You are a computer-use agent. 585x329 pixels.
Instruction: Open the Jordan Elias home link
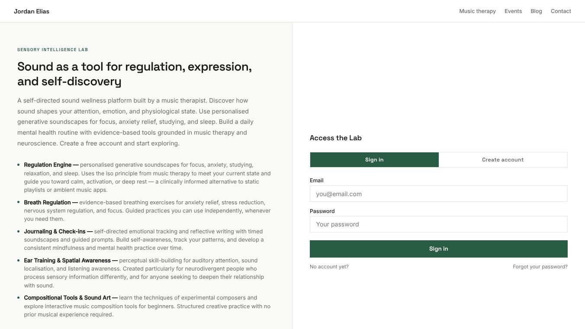click(x=32, y=11)
